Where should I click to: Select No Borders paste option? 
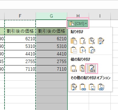pyautogui.click(x=74, y=50)
